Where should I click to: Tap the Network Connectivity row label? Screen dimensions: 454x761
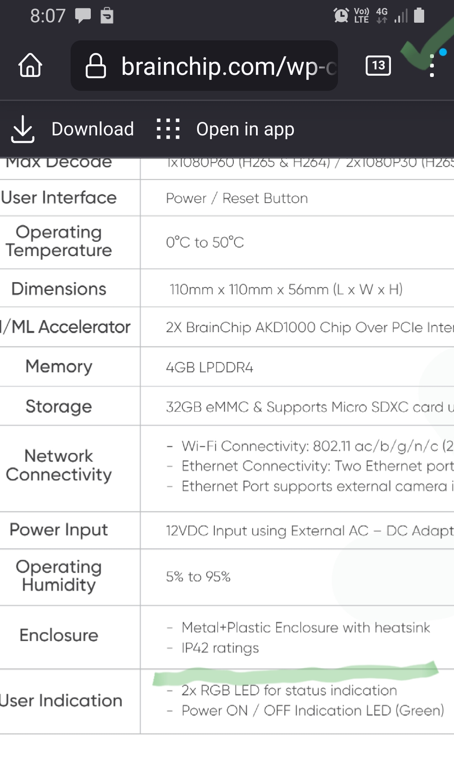click(59, 465)
